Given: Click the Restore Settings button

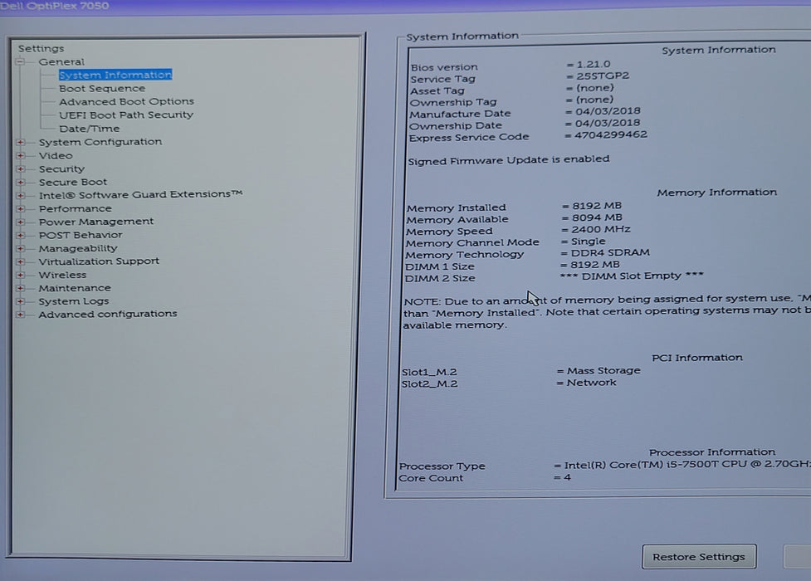Looking at the screenshot, I should click(699, 557).
